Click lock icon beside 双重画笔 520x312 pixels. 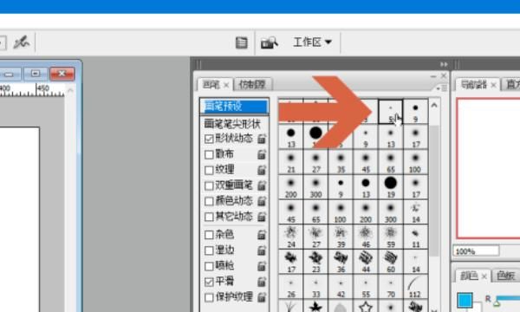(262, 185)
